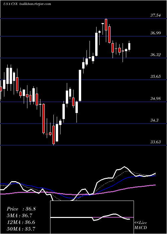This screenshot has width=167, height=234.
Task: Click the bullkhan.tbrjar.com source text
Action: coord(35,4)
